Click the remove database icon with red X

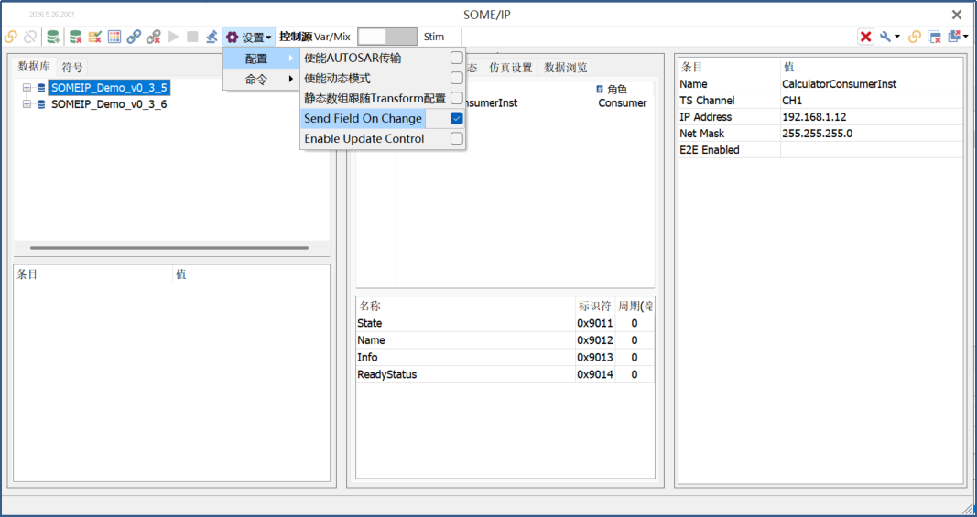pyautogui.click(x=75, y=37)
